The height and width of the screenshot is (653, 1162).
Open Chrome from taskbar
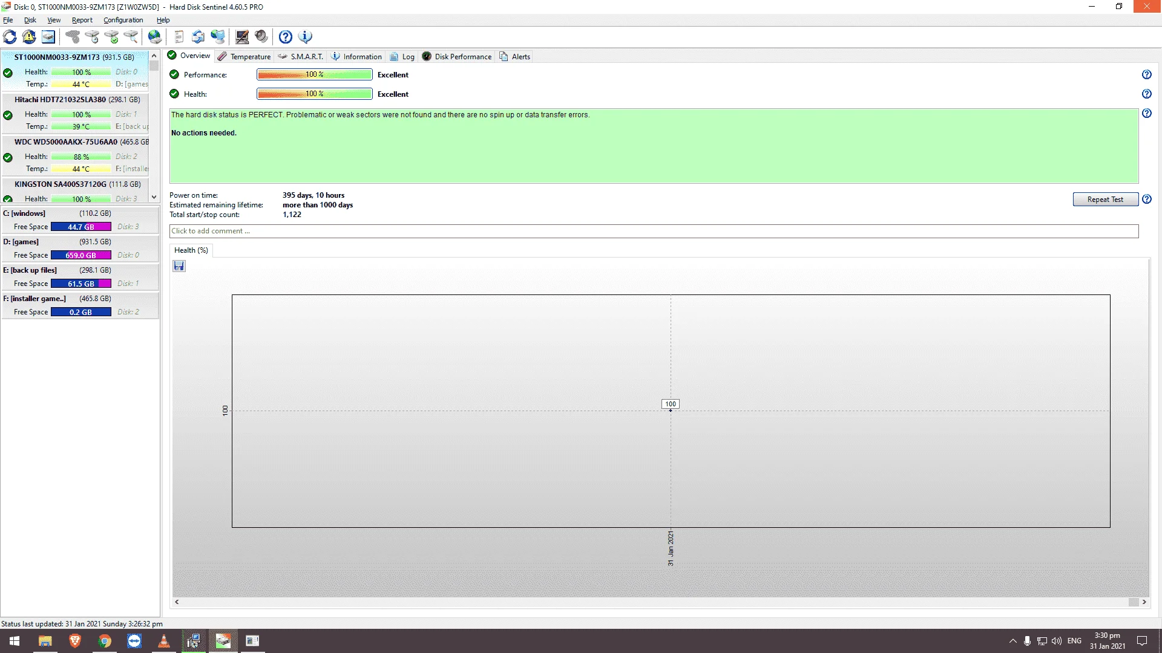[105, 641]
